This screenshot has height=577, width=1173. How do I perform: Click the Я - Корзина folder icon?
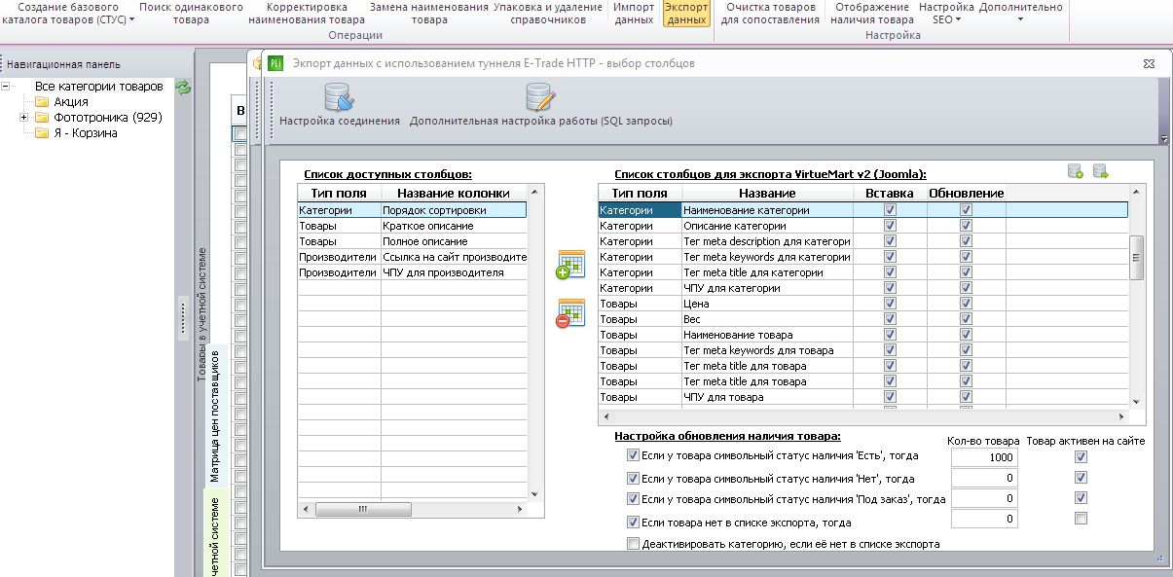(x=42, y=133)
